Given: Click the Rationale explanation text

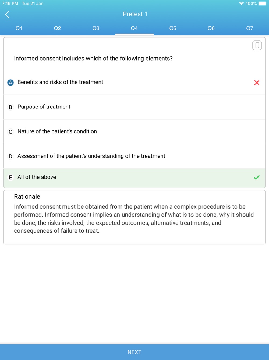Looking at the screenshot, I should 134,219.
